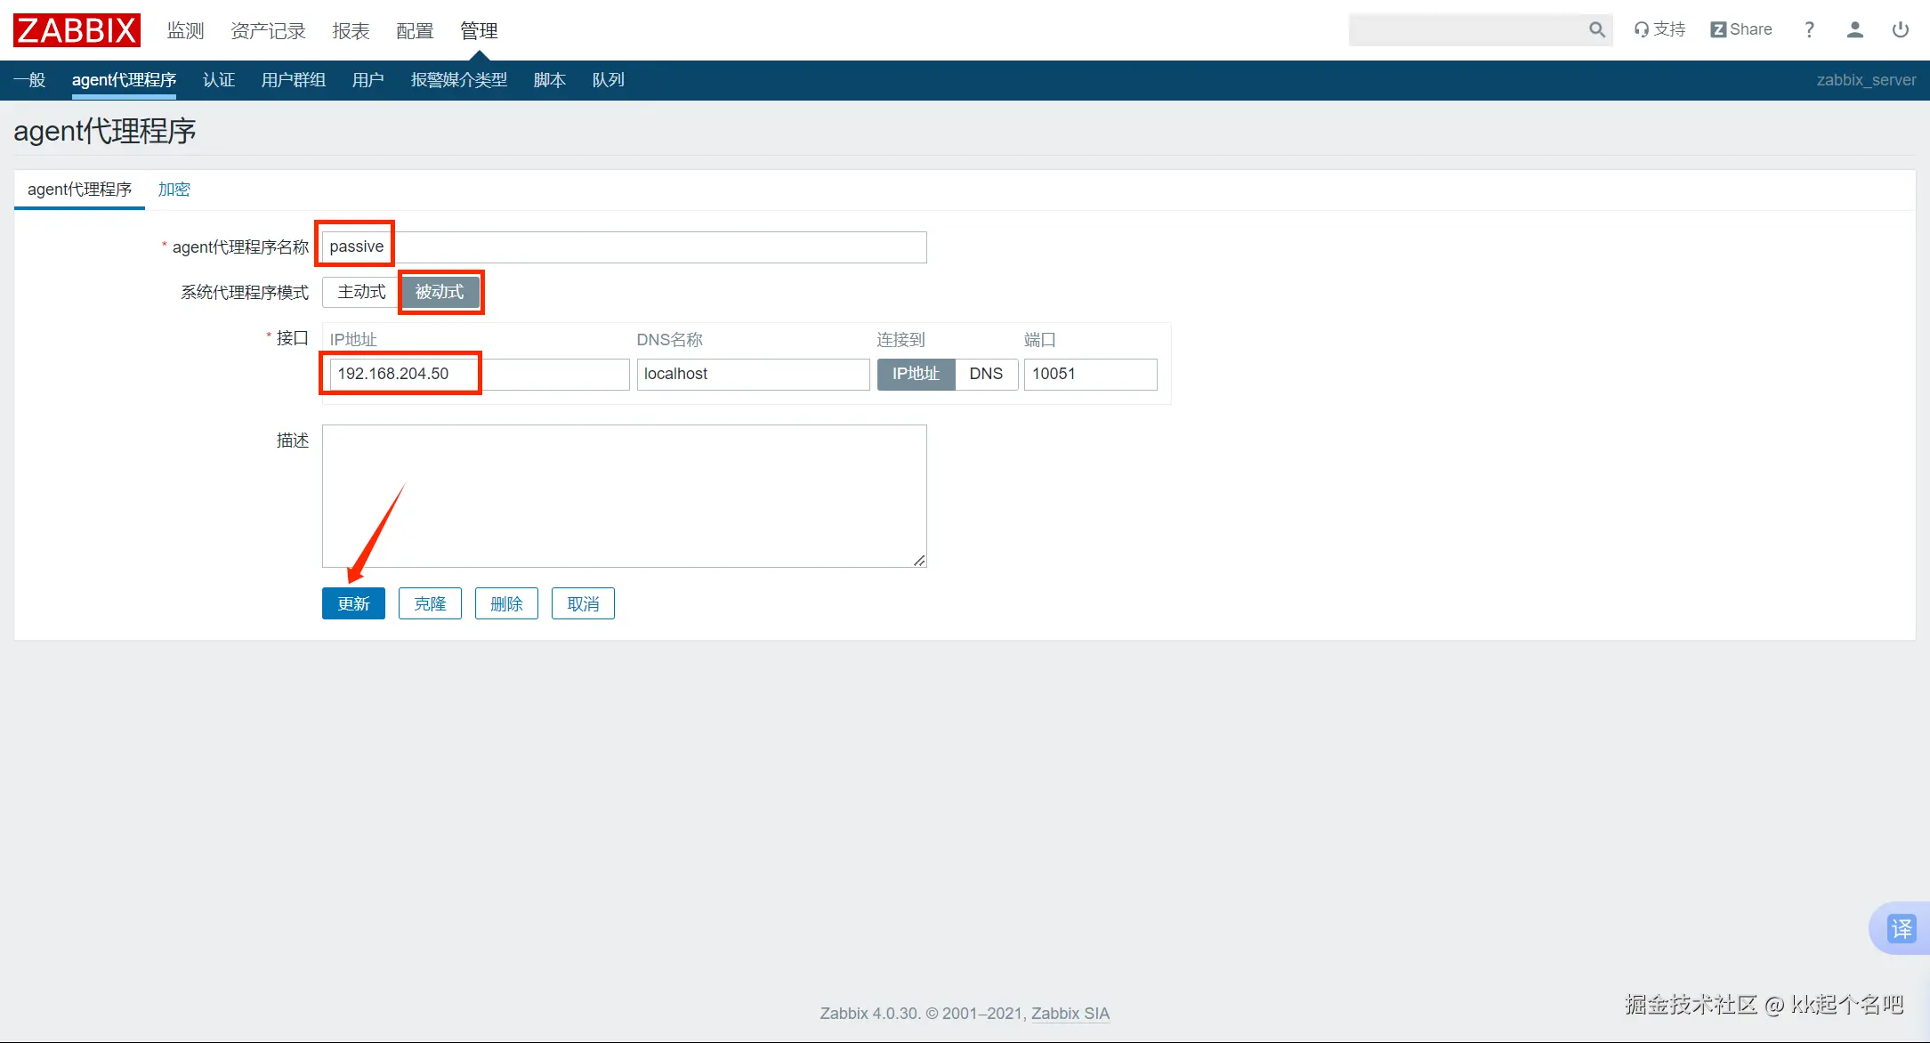The image size is (1930, 1043).
Task: Grab the description textarea resize handle
Action: tap(919, 560)
